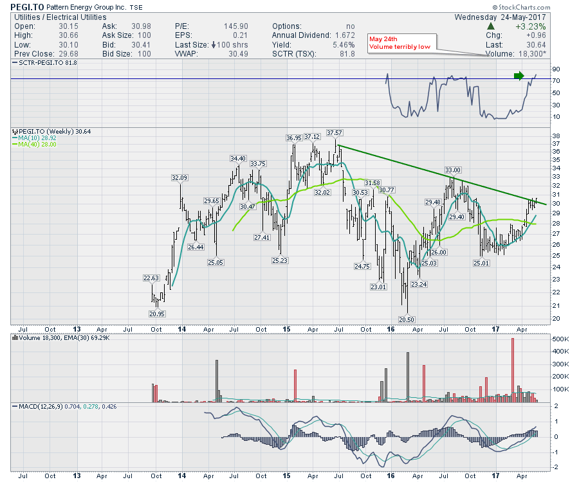Click the 34.40 high price label
Image resolution: width=579 pixels, height=482 pixels.
point(238,159)
